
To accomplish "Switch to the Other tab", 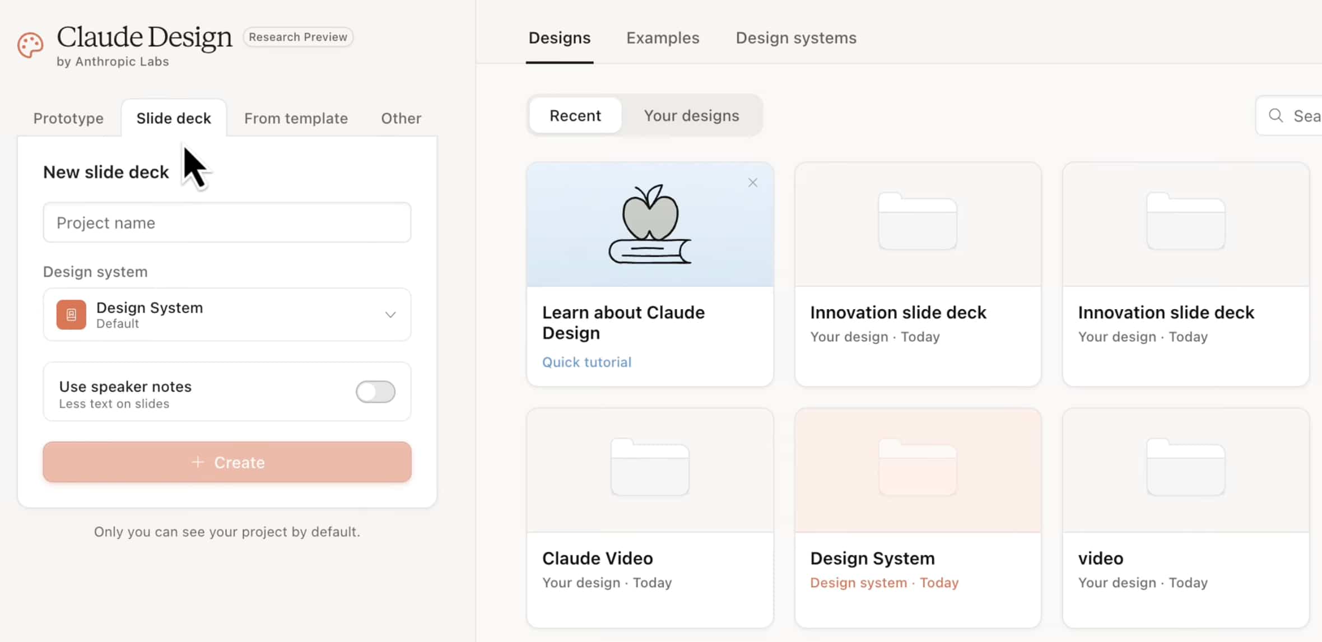I will point(401,118).
